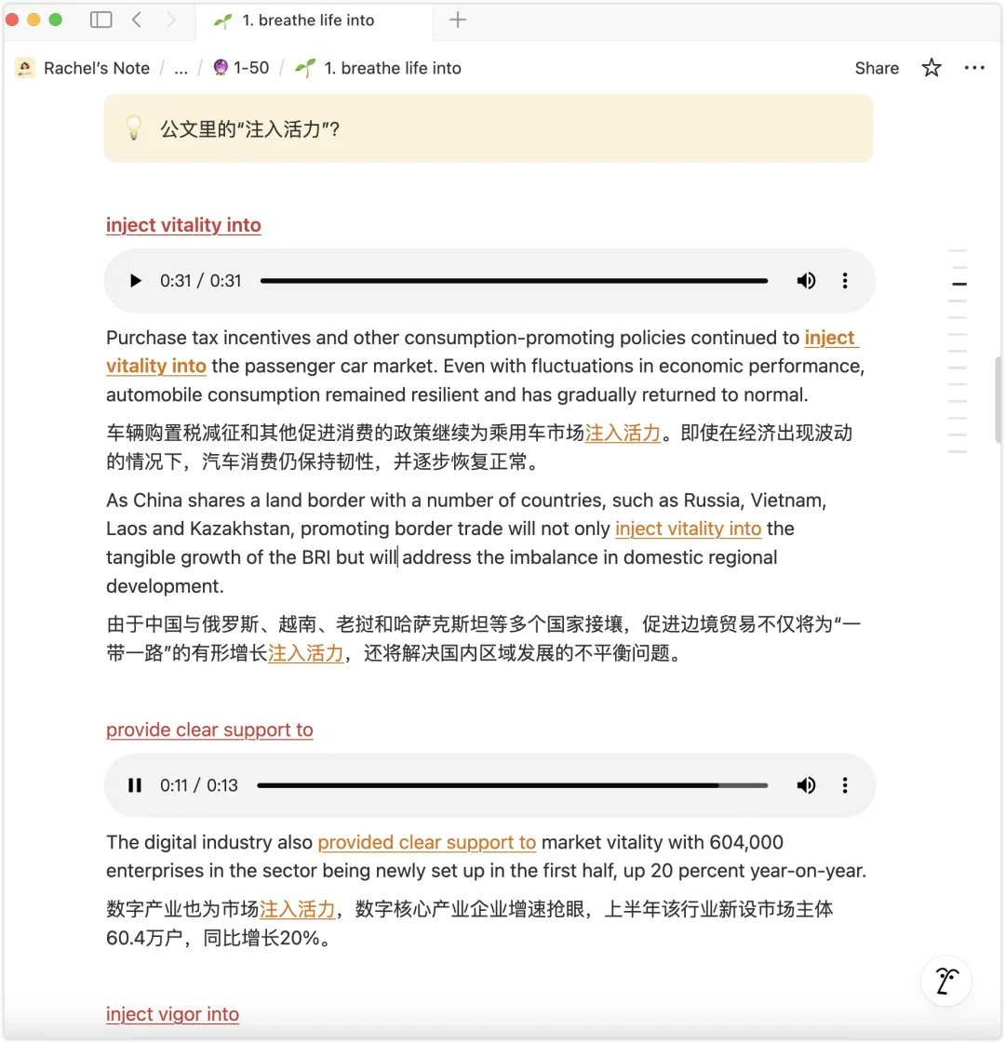Seek on the 0:31 audio progress bar

click(515, 281)
